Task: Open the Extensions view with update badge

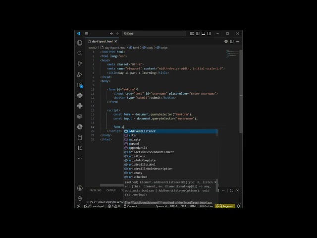Action: (x=80, y=85)
